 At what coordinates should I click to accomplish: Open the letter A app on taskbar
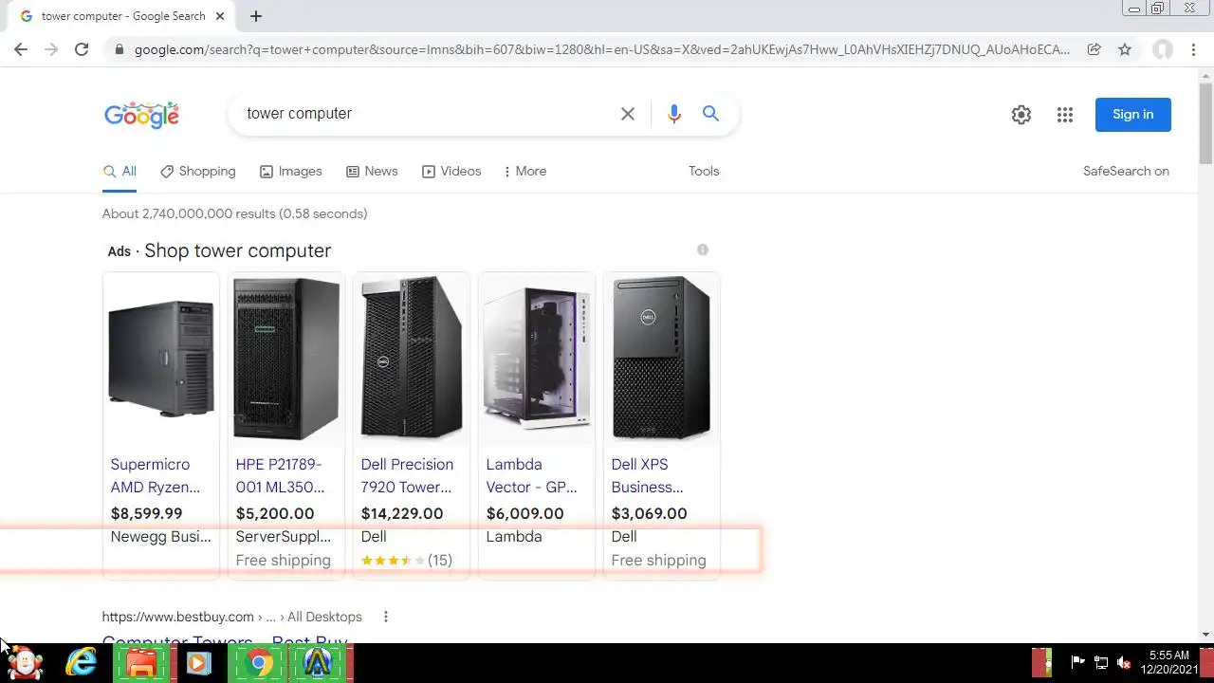click(x=317, y=663)
